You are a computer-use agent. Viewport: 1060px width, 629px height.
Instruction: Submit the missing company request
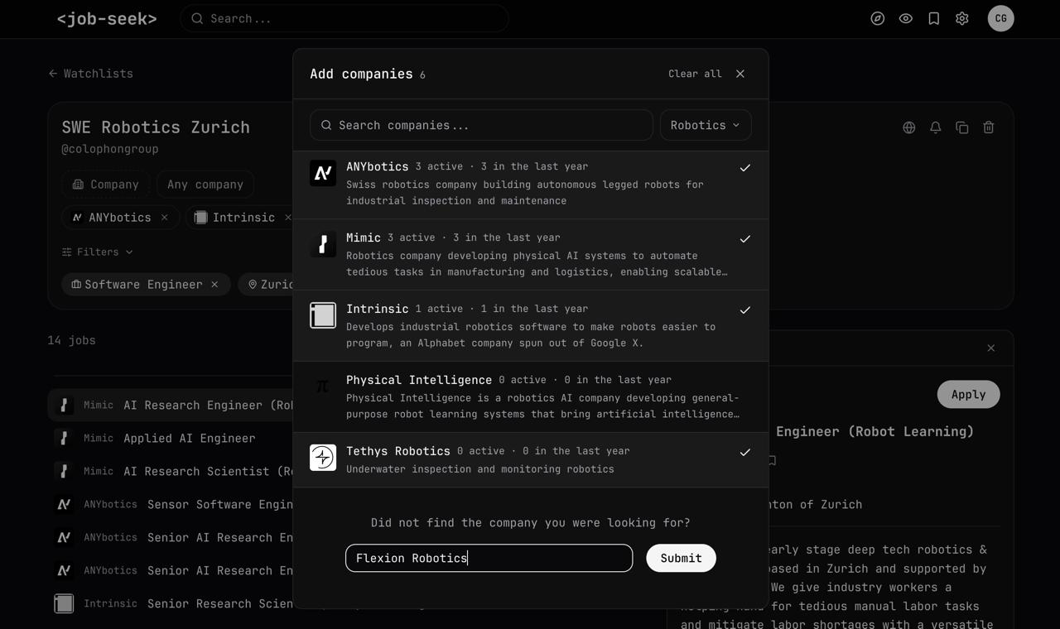coord(681,558)
